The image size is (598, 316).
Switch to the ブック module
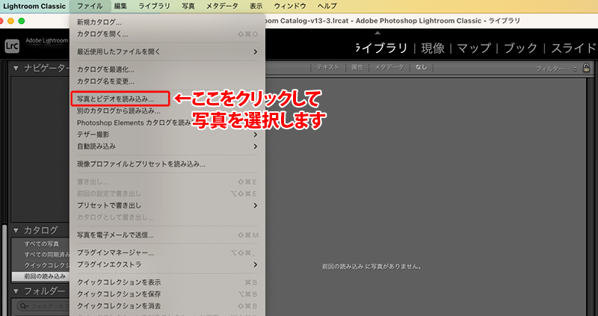[520, 49]
